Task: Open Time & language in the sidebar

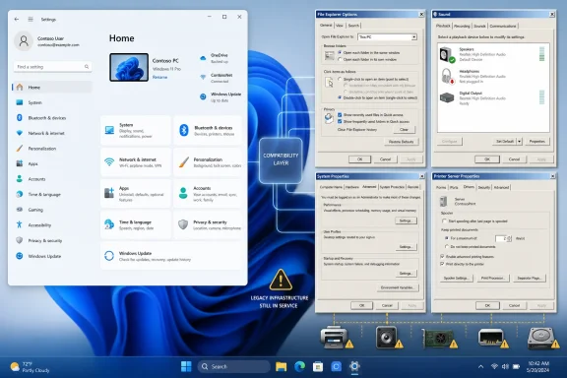Action: (x=52, y=194)
